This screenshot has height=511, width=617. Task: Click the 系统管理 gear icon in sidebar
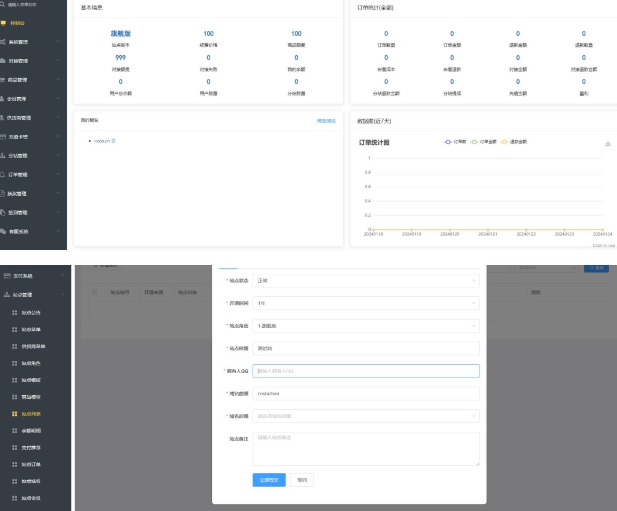(3, 42)
